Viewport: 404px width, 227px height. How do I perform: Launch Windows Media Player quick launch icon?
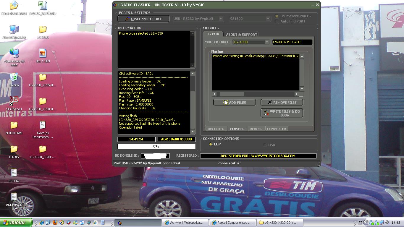62,223
